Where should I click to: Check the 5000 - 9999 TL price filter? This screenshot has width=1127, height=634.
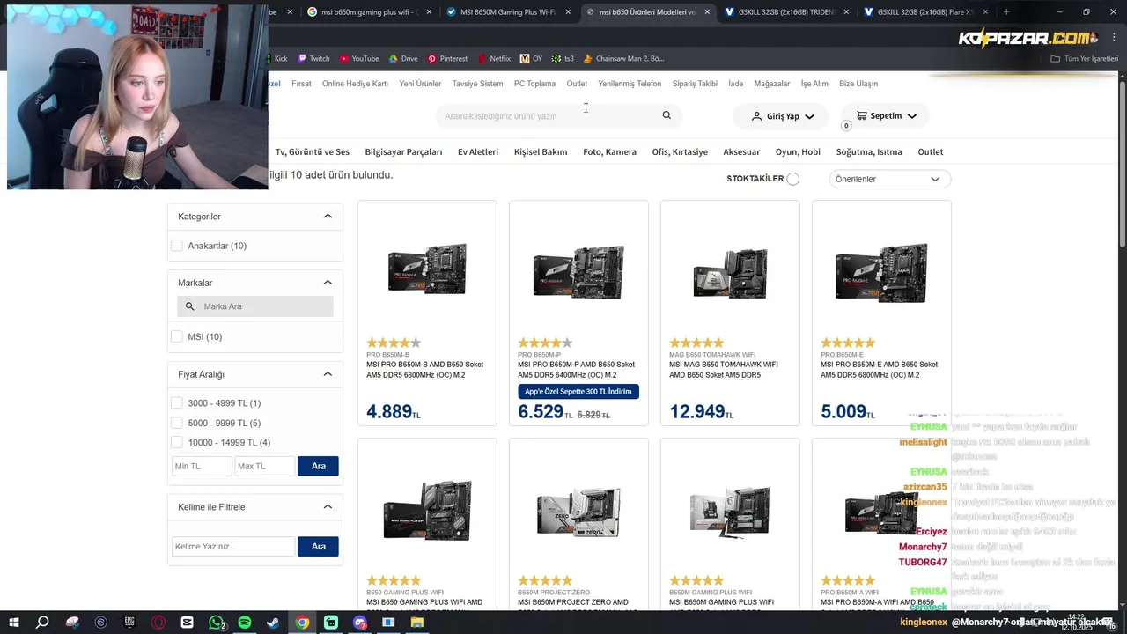(x=177, y=423)
